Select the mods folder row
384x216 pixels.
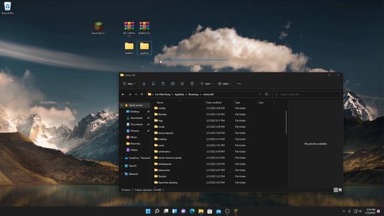click(x=219, y=127)
